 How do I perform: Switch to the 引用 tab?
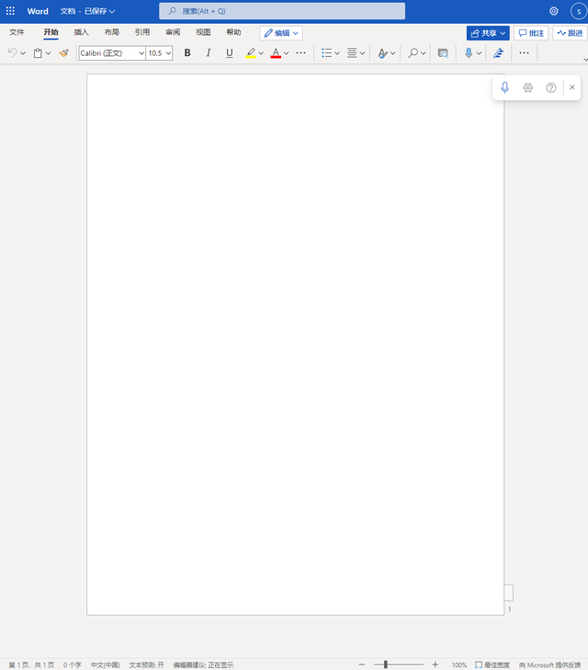142,32
